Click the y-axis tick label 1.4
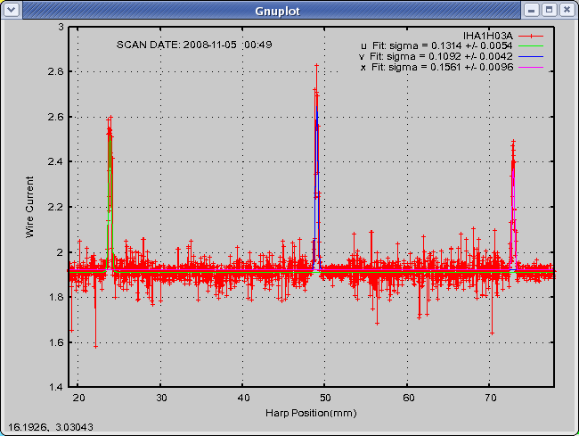Screen dimensions: 579x436 [x=56, y=387]
